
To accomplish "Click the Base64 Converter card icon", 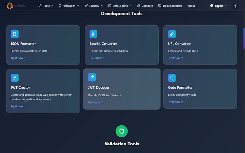I will (x=93, y=34).
